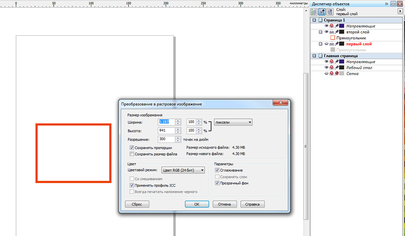This screenshot has height=236, width=405.
Task: Toggle editing pencil for Рабочий стол layer
Action: click(337, 68)
